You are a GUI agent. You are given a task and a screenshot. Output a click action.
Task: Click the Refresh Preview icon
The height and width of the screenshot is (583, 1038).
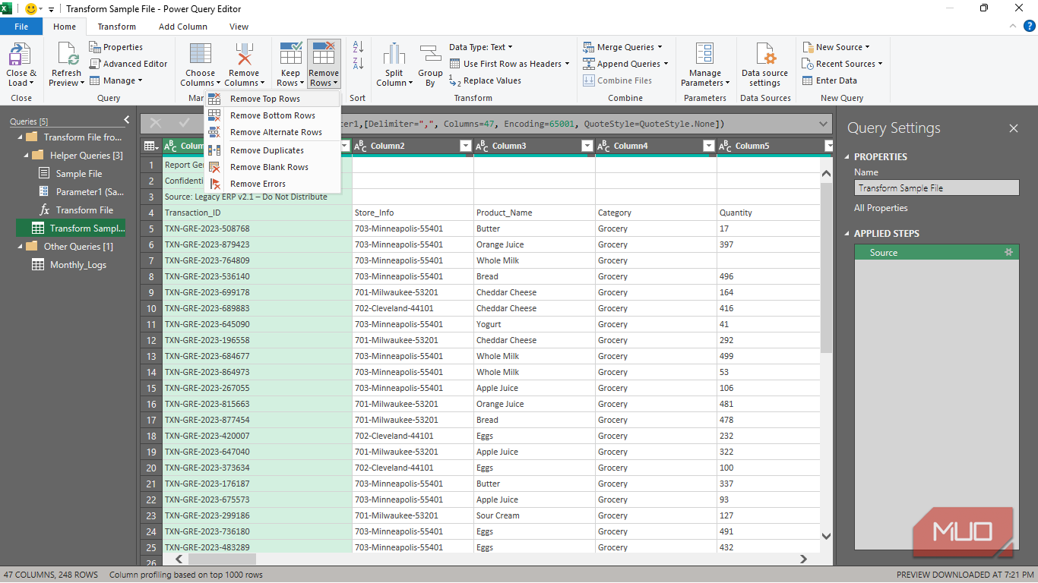tap(66, 55)
